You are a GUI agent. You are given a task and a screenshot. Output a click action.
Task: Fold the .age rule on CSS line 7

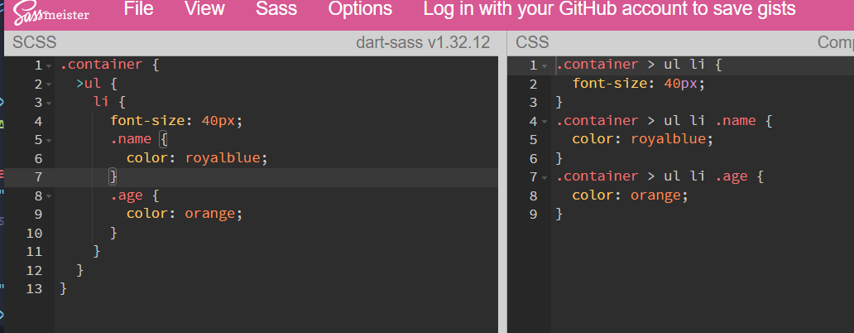point(545,177)
